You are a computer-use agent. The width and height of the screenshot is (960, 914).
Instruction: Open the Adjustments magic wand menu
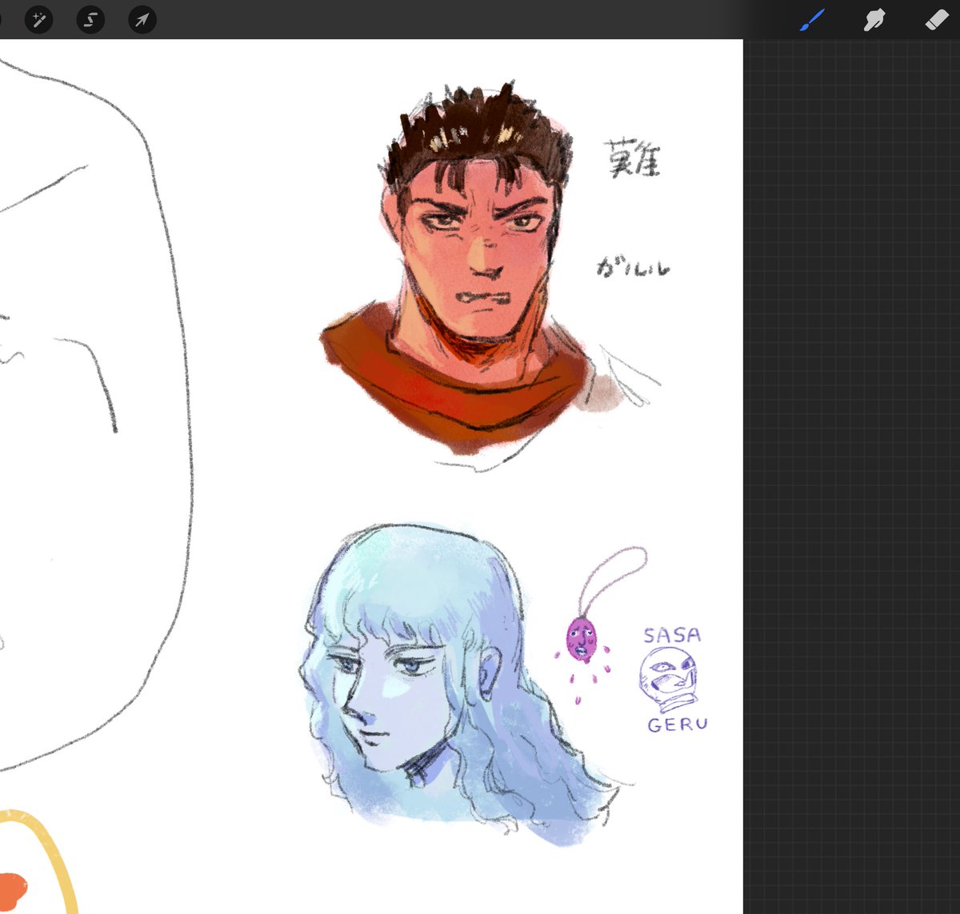pos(38,19)
